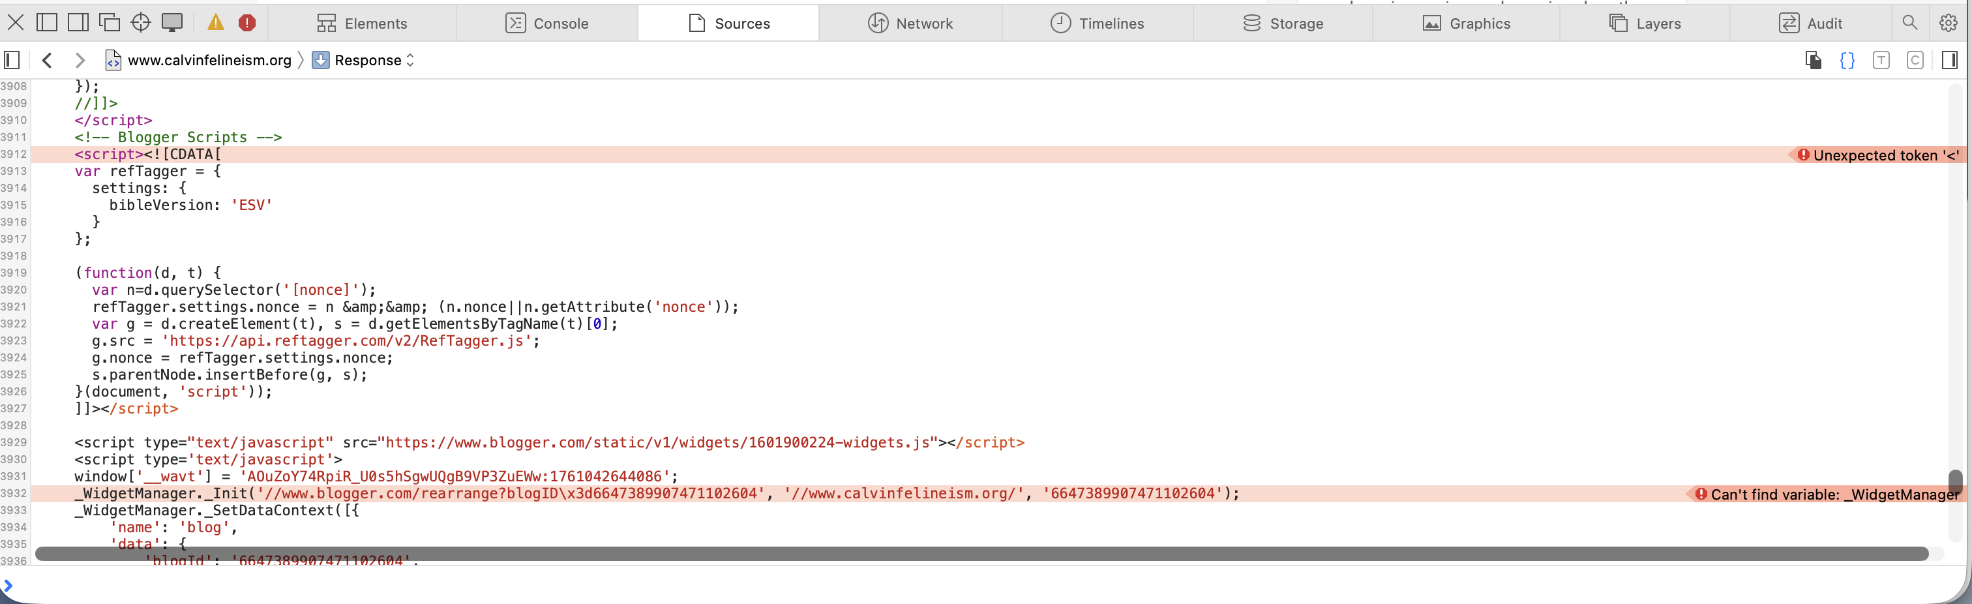
Task: Go back to the previous resource
Action: [48, 60]
